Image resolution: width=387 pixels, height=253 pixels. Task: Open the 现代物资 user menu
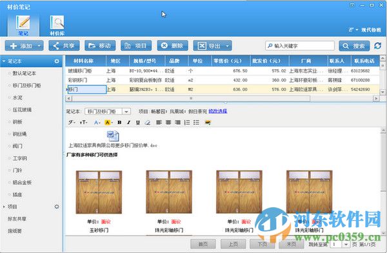[x=365, y=30]
